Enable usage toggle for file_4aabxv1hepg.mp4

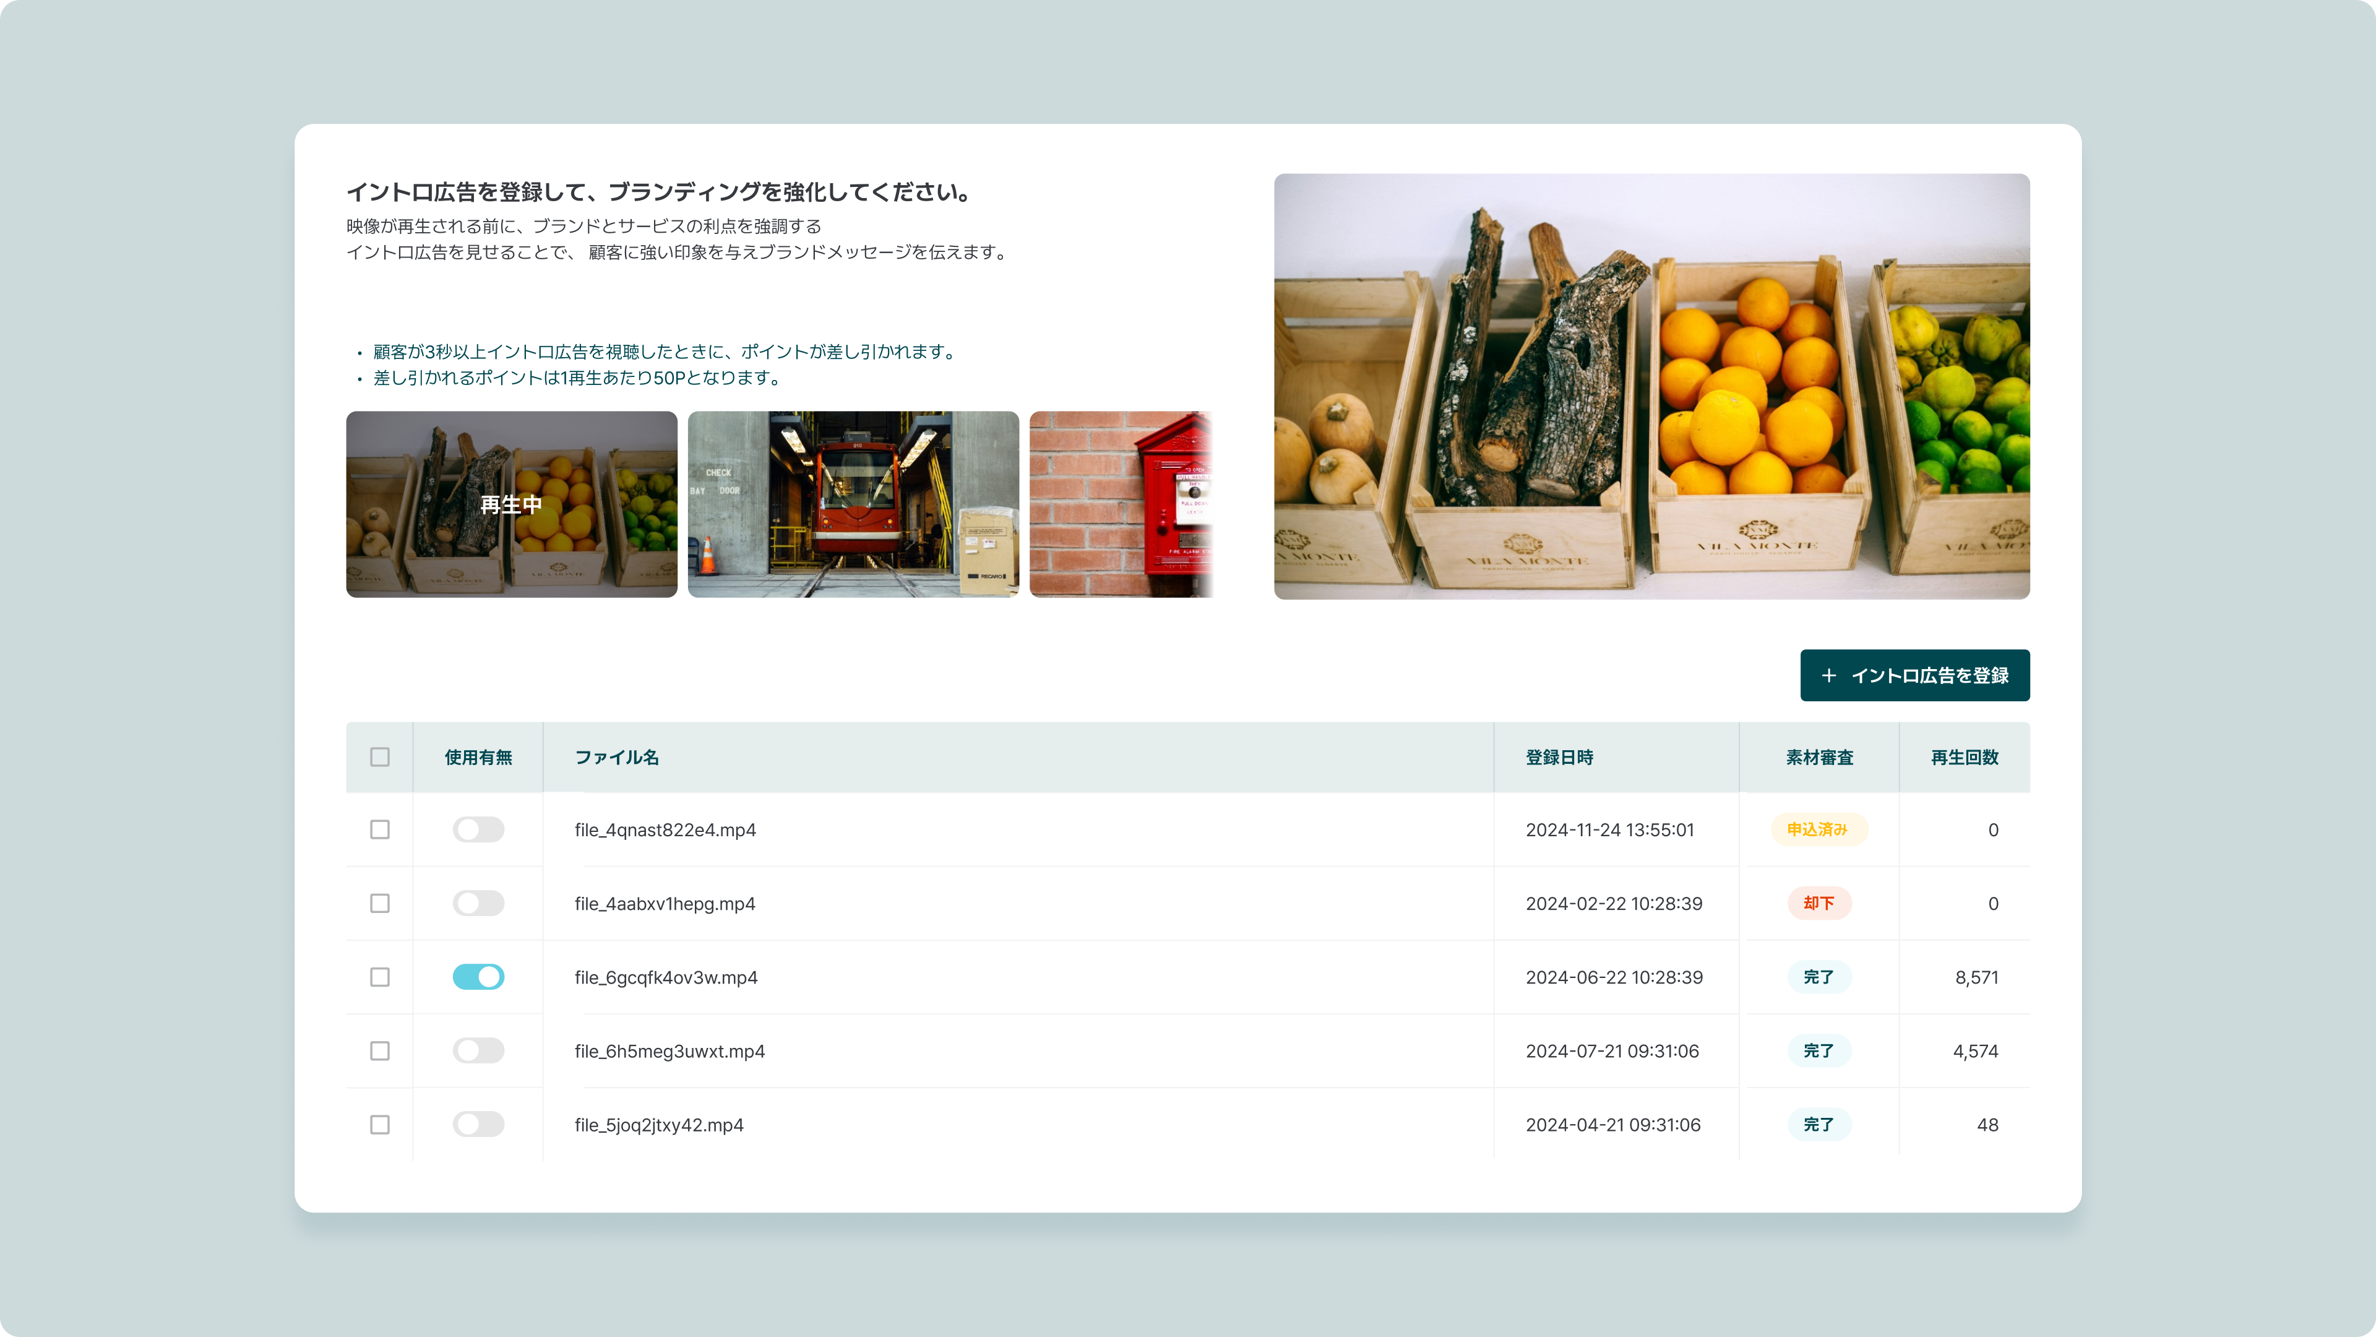click(x=478, y=903)
